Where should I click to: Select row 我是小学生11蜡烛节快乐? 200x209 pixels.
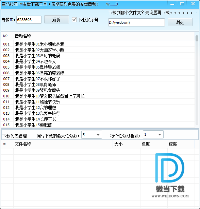click(98, 102)
